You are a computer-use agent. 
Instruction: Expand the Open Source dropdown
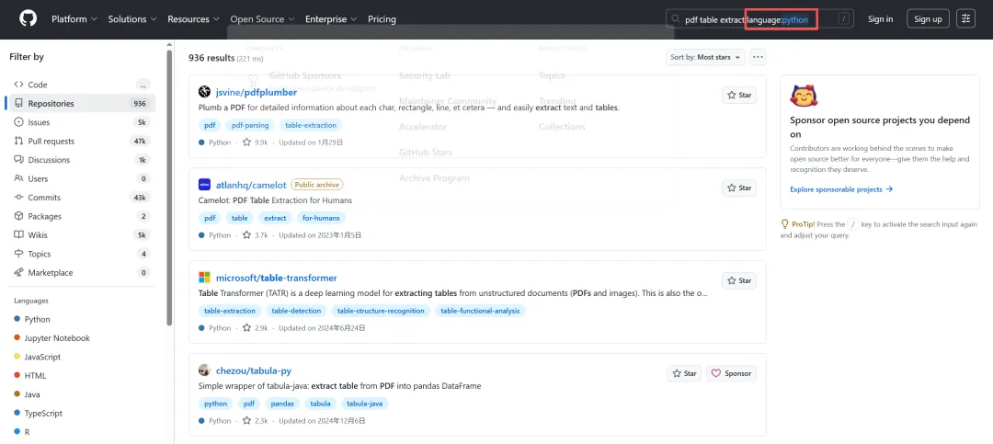click(262, 19)
